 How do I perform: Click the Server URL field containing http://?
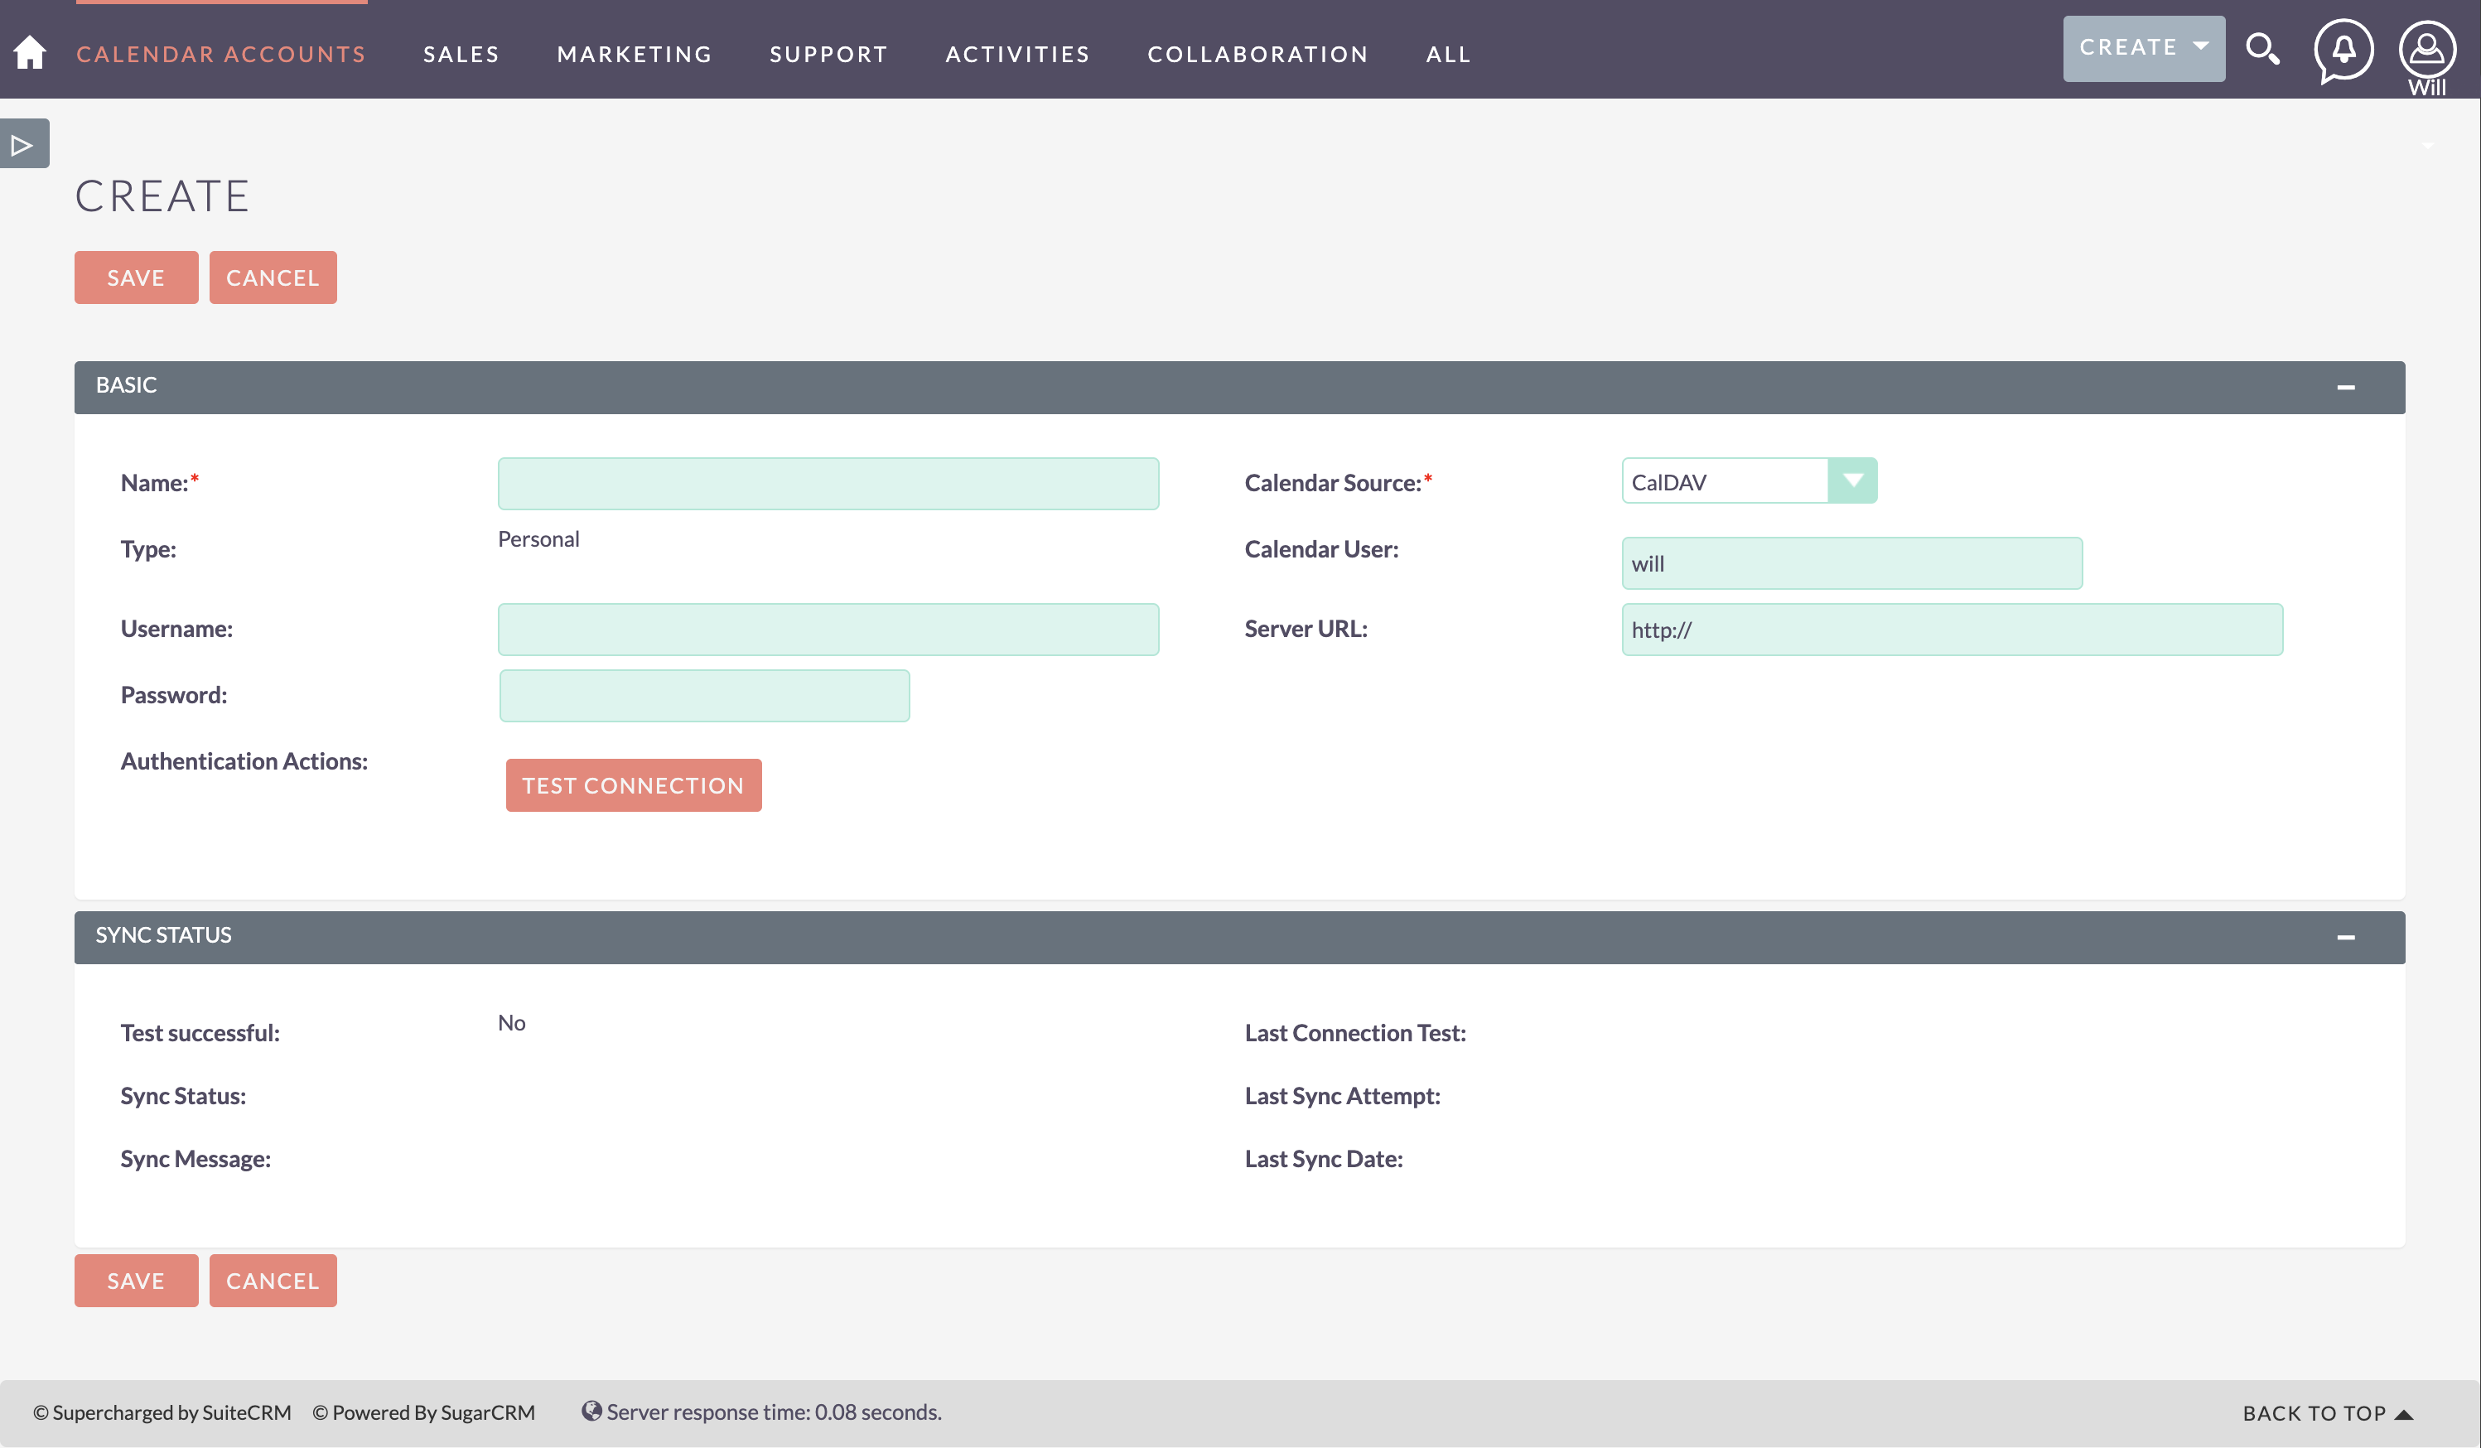tap(1952, 629)
